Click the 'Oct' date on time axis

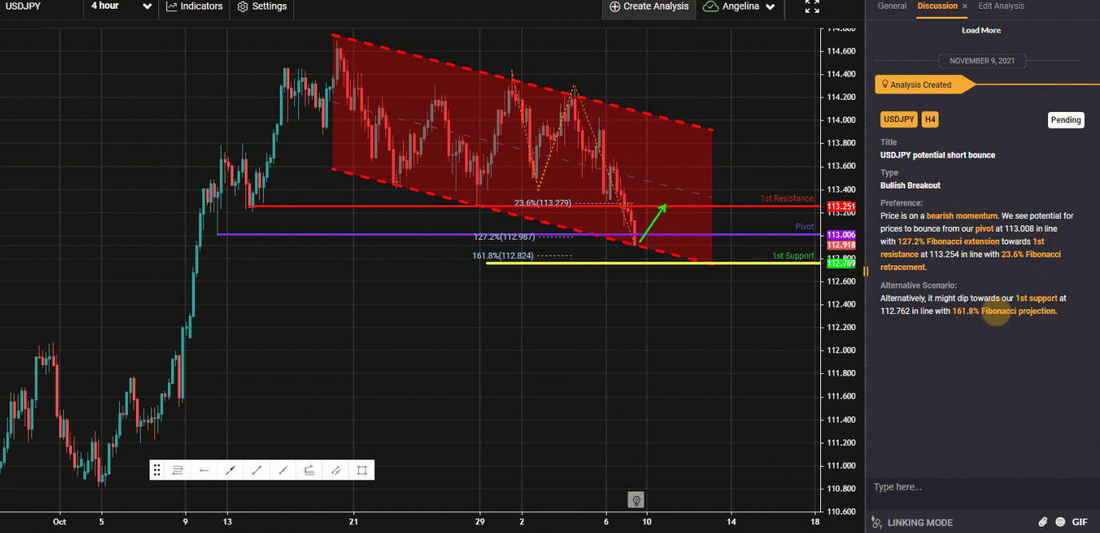59,522
